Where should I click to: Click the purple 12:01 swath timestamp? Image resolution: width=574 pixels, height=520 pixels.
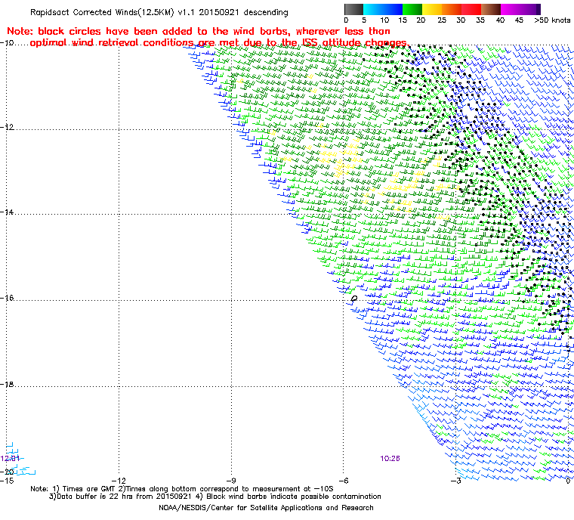(x=10, y=458)
